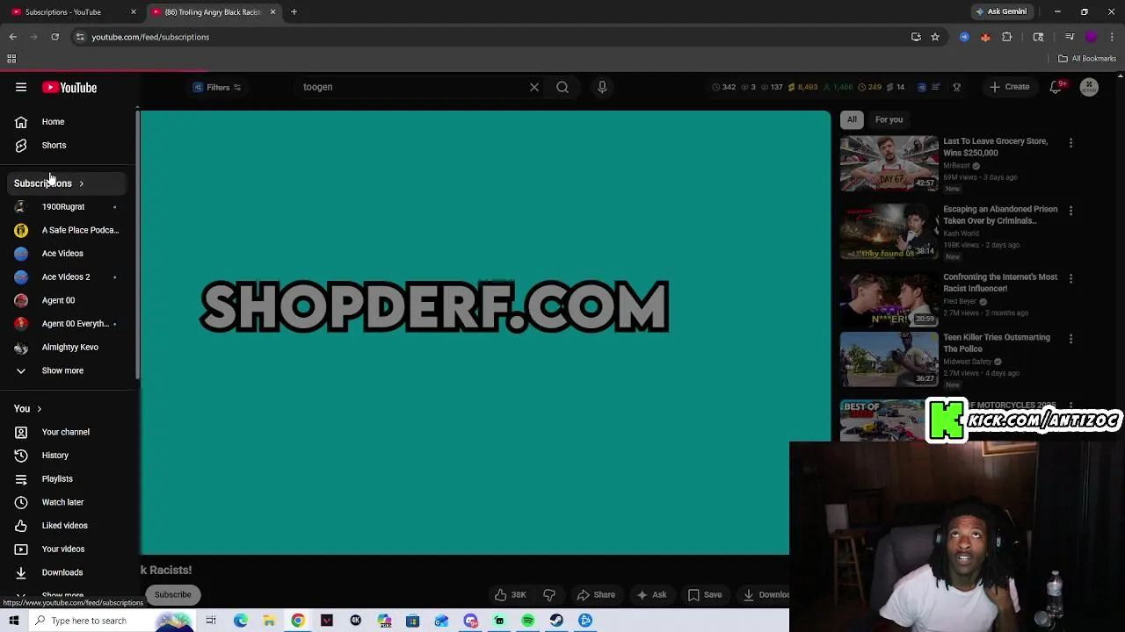Go to Shorts in the sidebar
1125x632 pixels.
tap(54, 145)
